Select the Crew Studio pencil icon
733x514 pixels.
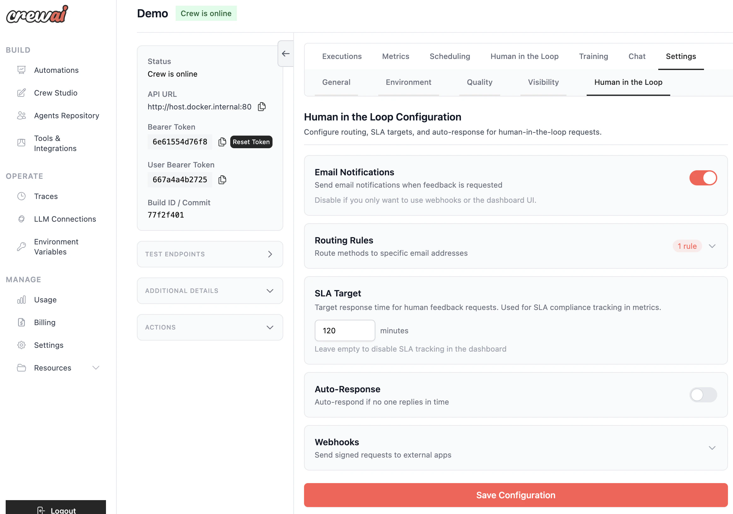coord(21,93)
